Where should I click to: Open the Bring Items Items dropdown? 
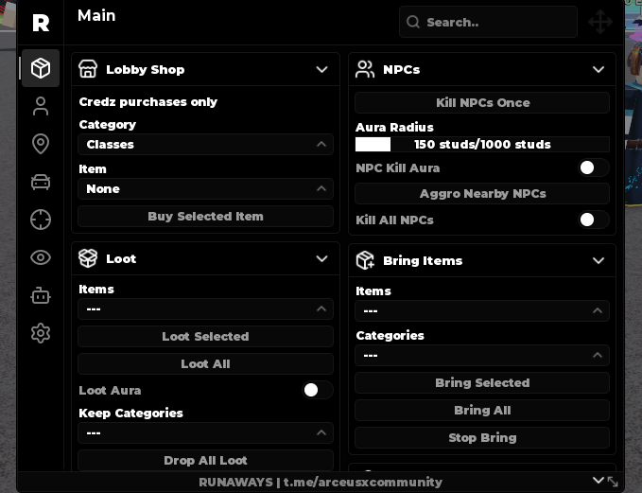tap(482, 311)
